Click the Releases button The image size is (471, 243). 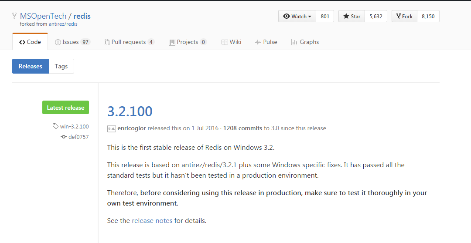(31, 66)
